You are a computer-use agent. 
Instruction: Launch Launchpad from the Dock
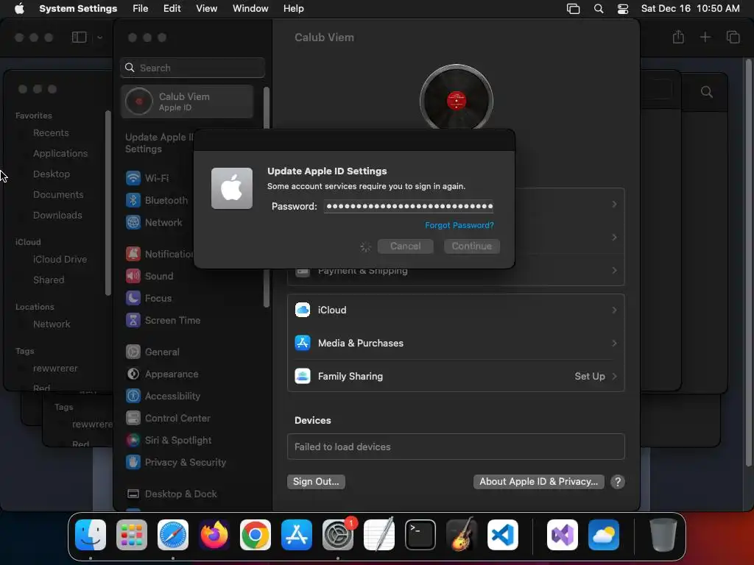(132, 535)
